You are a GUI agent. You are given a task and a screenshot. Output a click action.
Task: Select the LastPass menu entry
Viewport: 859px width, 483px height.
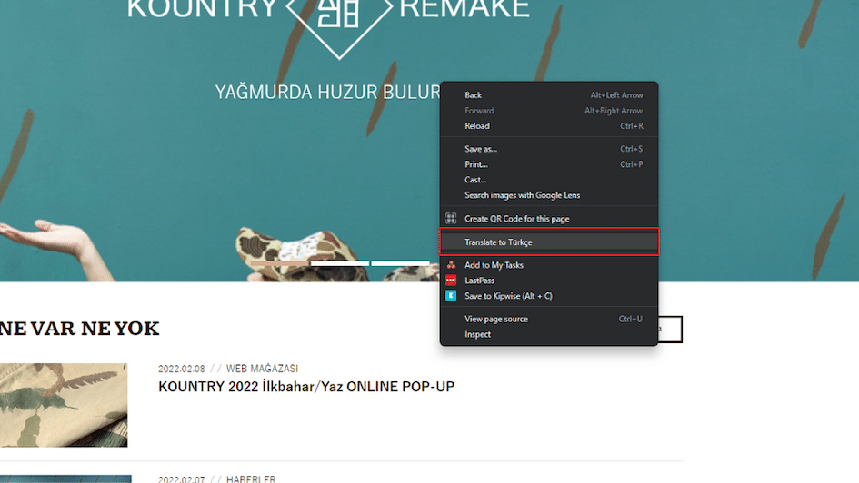[549, 281]
